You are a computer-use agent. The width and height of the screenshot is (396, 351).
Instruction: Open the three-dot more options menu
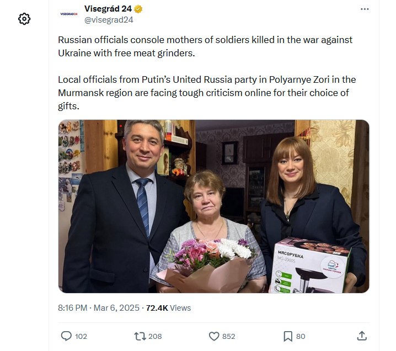click(x=365, y=9)
